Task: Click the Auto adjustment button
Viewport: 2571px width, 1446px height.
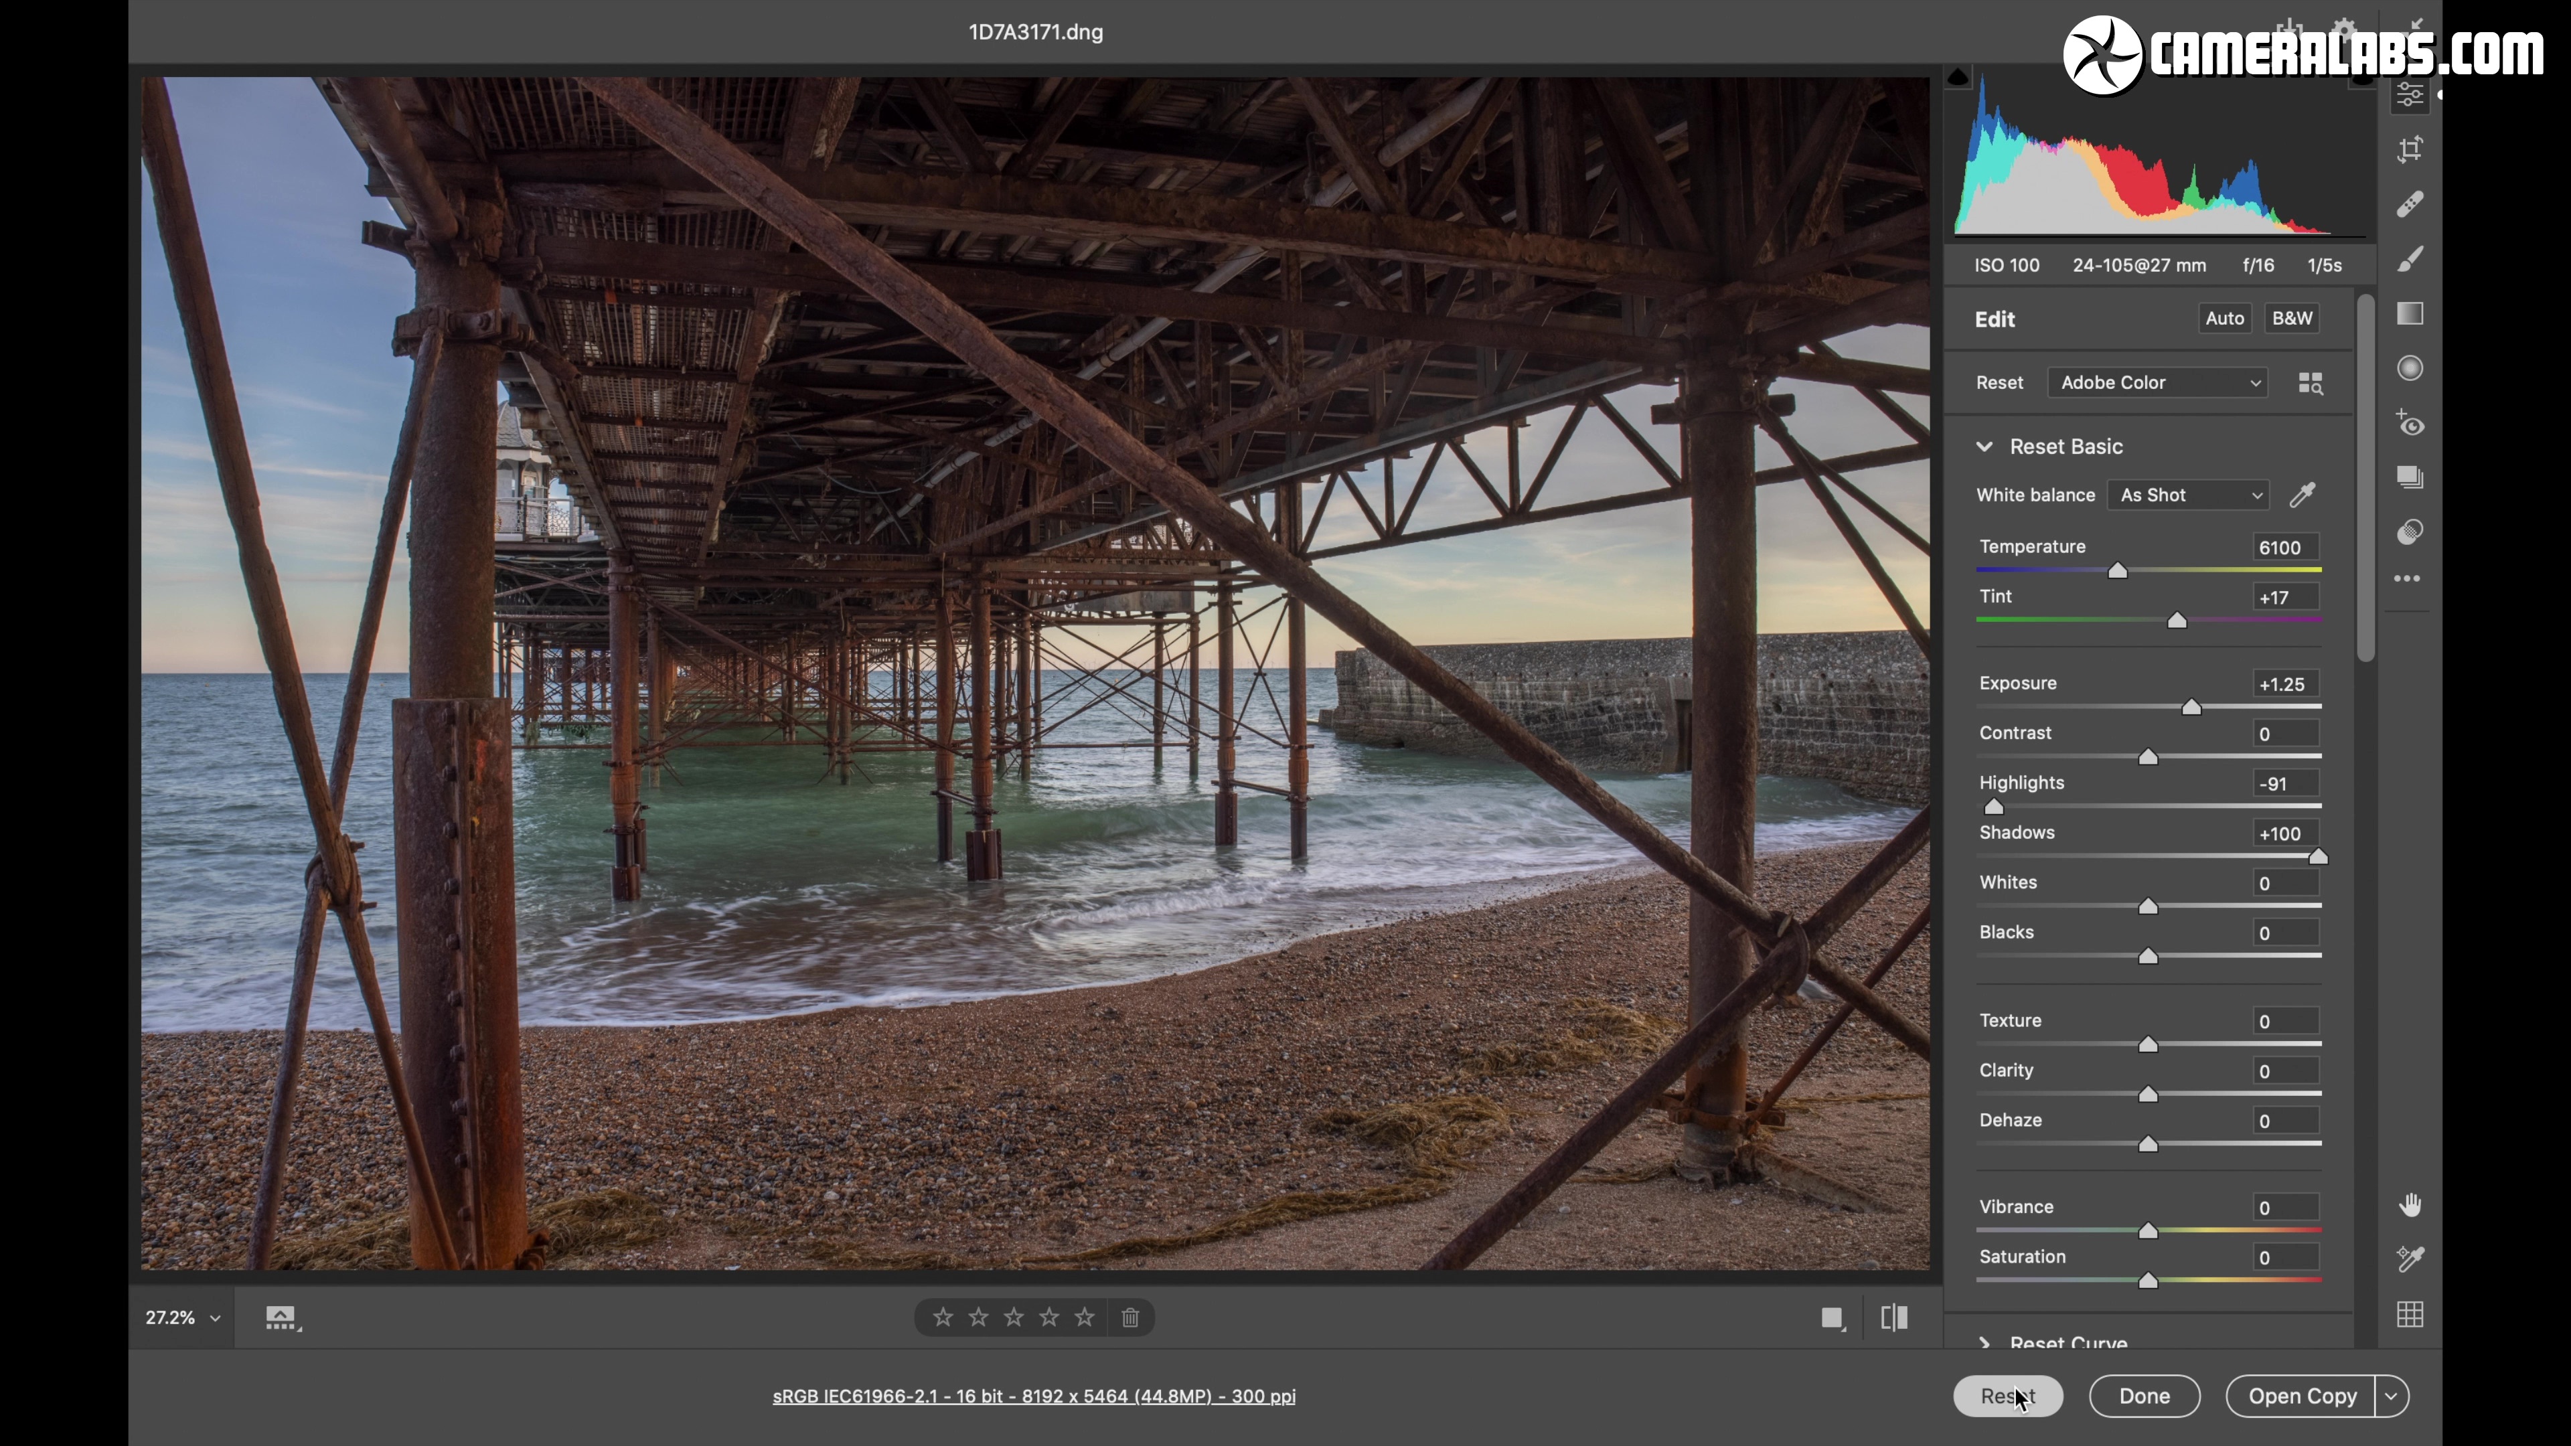Action: [x=2225, y=319]
